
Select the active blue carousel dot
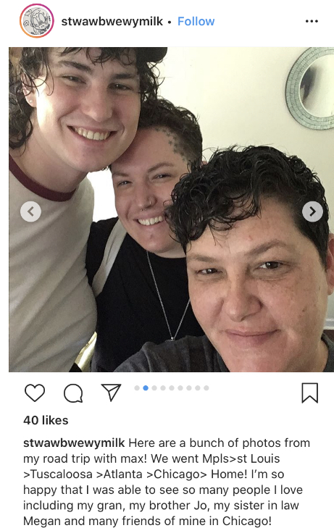(x=146, y=388)
